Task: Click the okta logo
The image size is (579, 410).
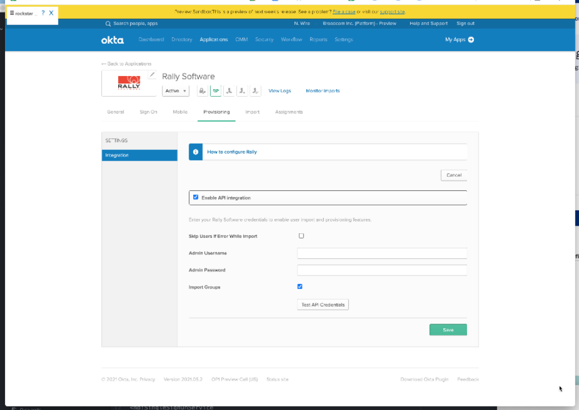Action: (x=112, y=40)
